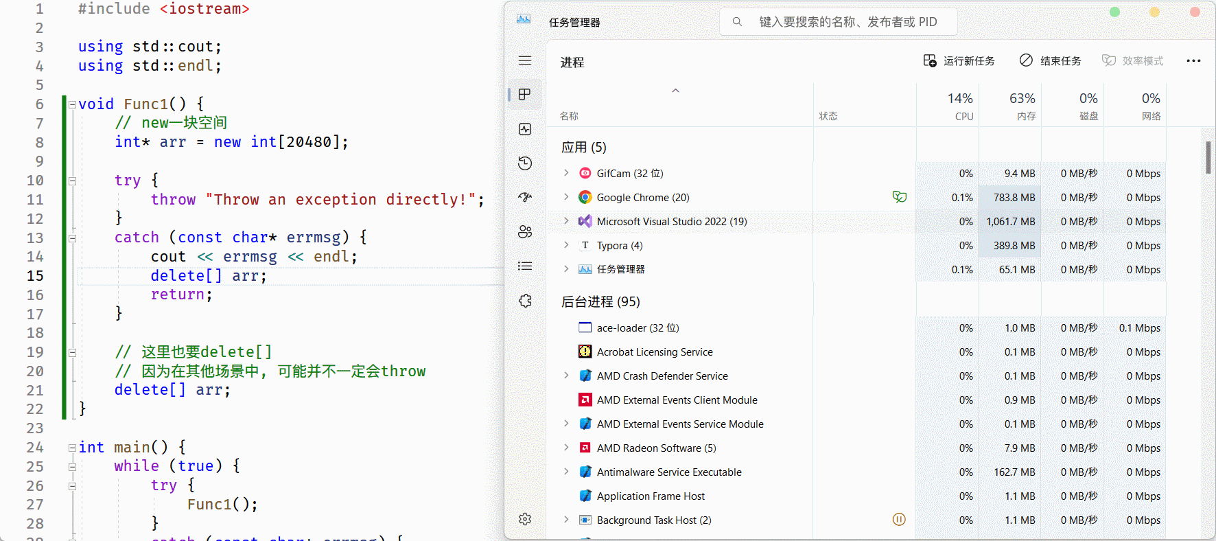This screenshot has height=541, width=1216.
Task: Click the End task button
Action: pos(1050,61)
